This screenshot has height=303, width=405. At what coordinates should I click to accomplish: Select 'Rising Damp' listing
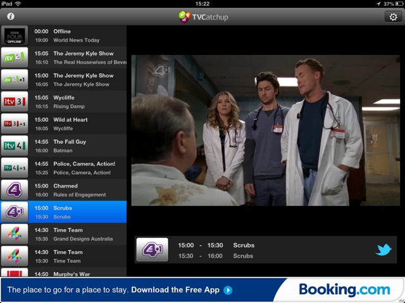coord(69,107)
